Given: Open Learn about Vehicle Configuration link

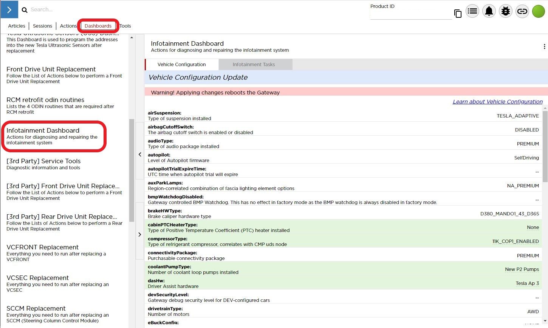Looking at the screenshot, I should point(497,102).
